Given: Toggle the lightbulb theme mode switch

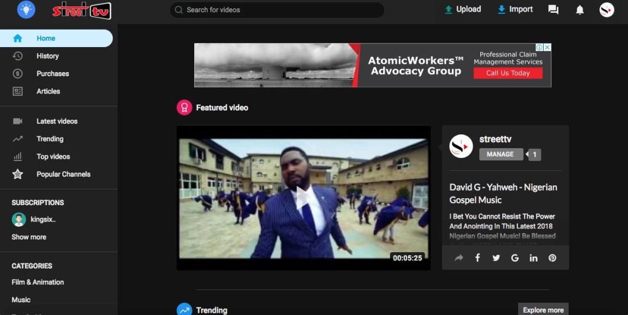Looking at the screenshot, I should coord(26,10).
